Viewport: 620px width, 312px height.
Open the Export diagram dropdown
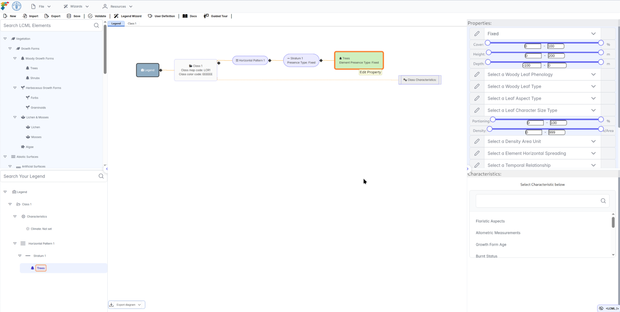coord(126,305)
